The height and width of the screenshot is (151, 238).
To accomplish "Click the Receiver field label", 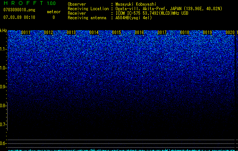I will click(x=77, y=13).
